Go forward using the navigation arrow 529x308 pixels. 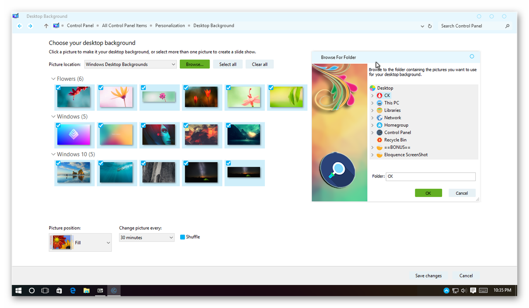point(30,26)
